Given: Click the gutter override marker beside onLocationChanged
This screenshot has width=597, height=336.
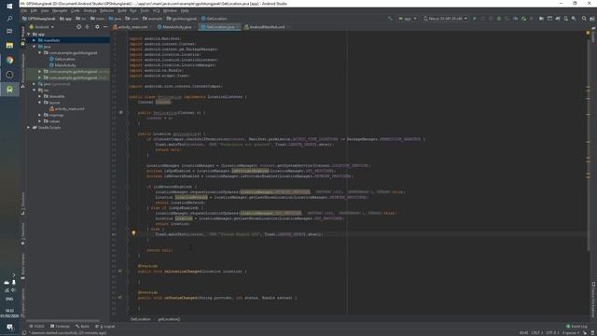Looking at the screenshot, I should [x=120, y=272].
